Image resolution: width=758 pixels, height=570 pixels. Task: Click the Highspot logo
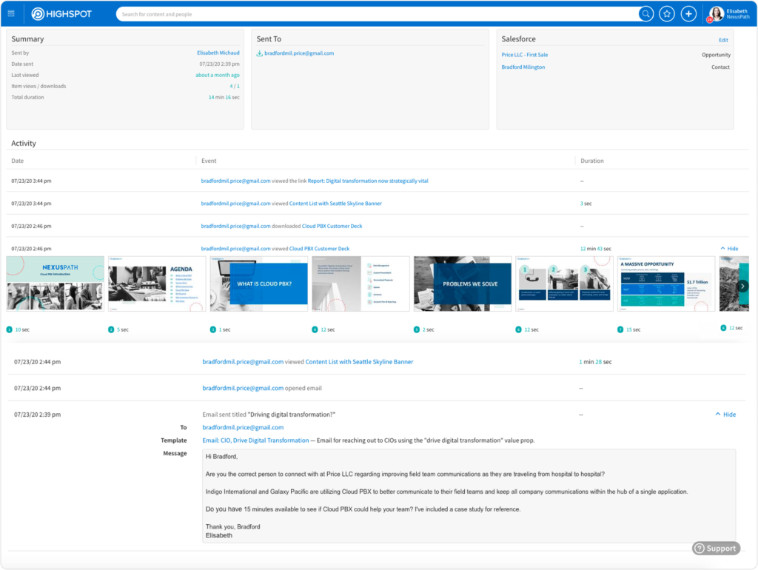[x=62, y=14]
